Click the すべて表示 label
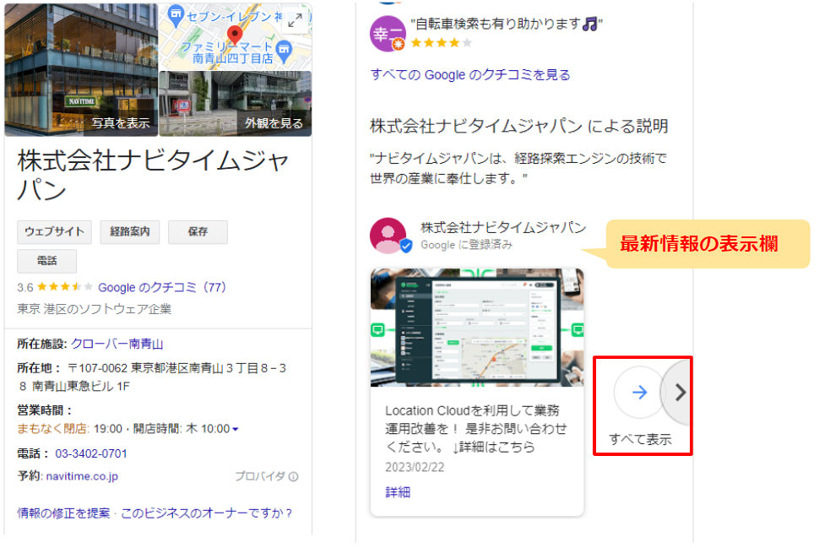Viewport: 819px width, 548px height. point(640,440)
